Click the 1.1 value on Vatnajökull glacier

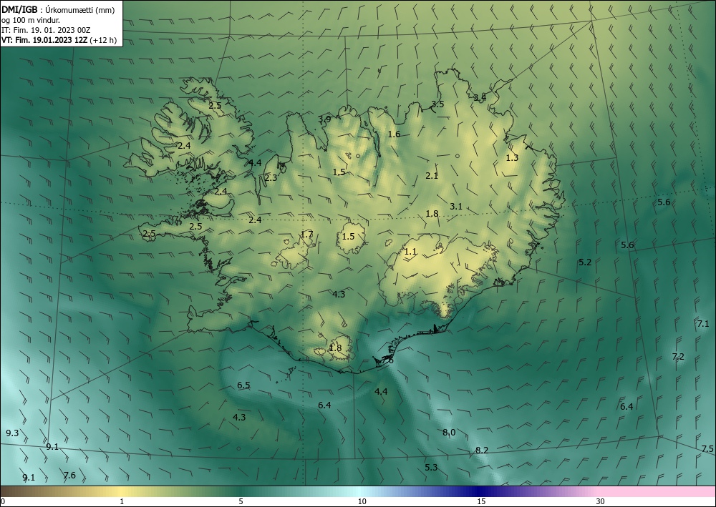[410, 251]
